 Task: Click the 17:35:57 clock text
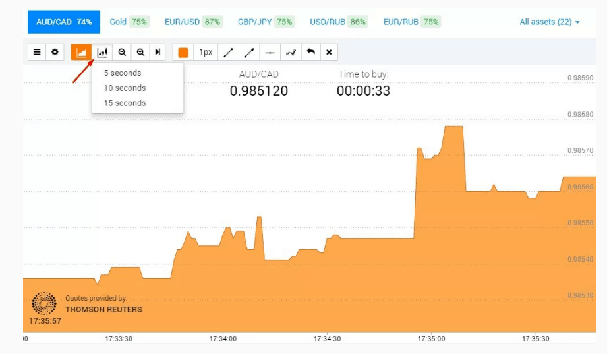coord(45,320)
